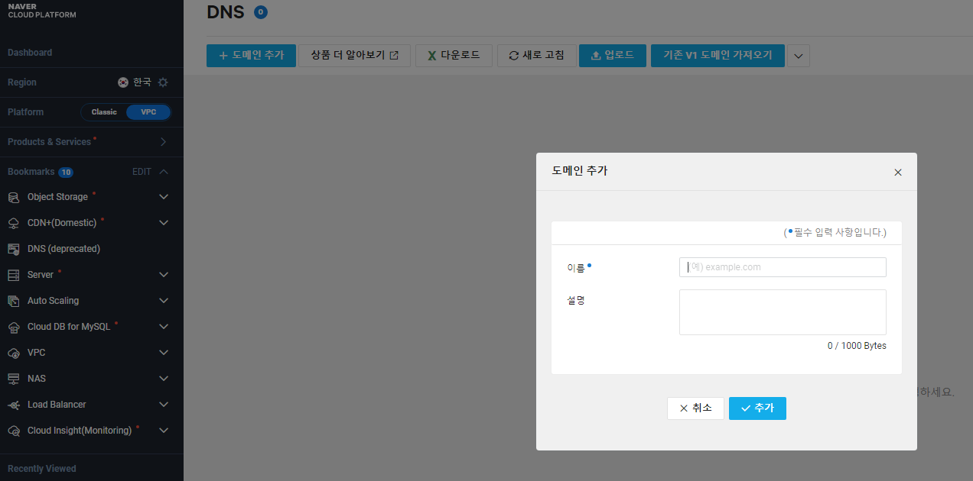
Task: Select Auto Scaling in the sidebar
Action: (54, 300)
